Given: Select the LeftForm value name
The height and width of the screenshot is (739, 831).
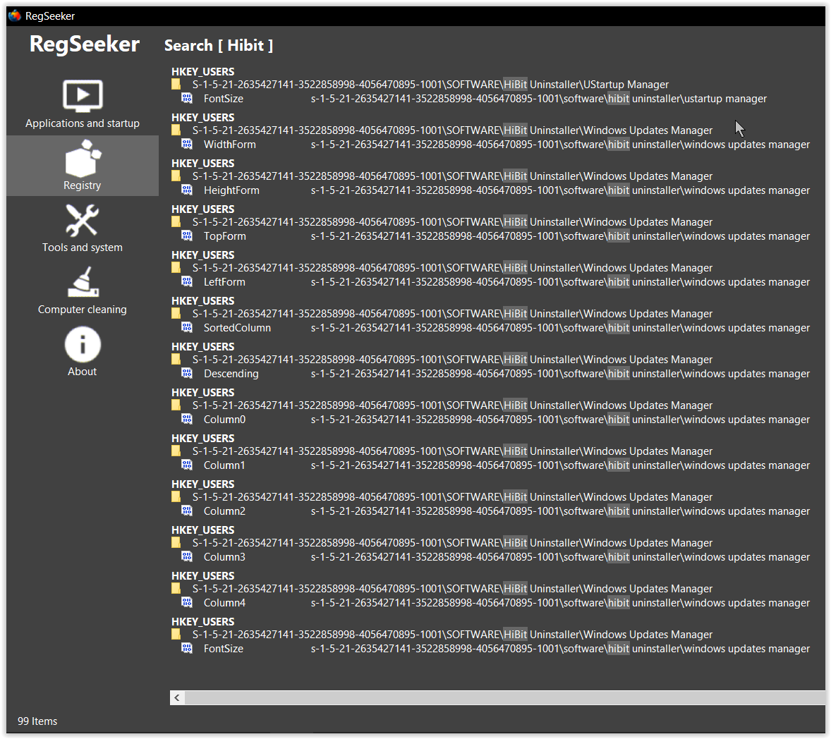Looking at the screenshot, I should tap(224, 282).
